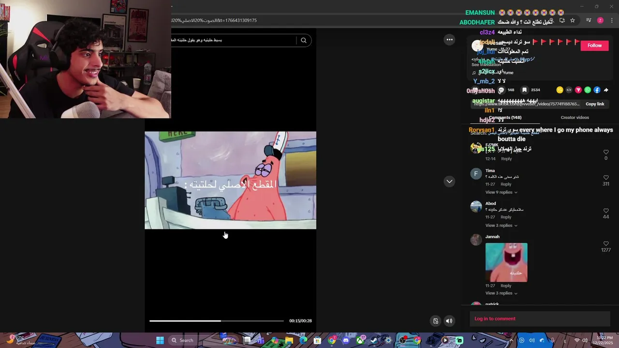The height and width of the screenshot is (348, 619).
Task: Reply to Tima's comment
Action: [x=506, y=184]
